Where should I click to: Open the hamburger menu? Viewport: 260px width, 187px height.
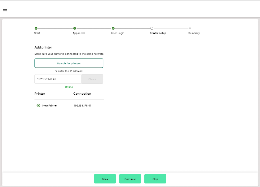pyautogui.click(x=5, y=11)
